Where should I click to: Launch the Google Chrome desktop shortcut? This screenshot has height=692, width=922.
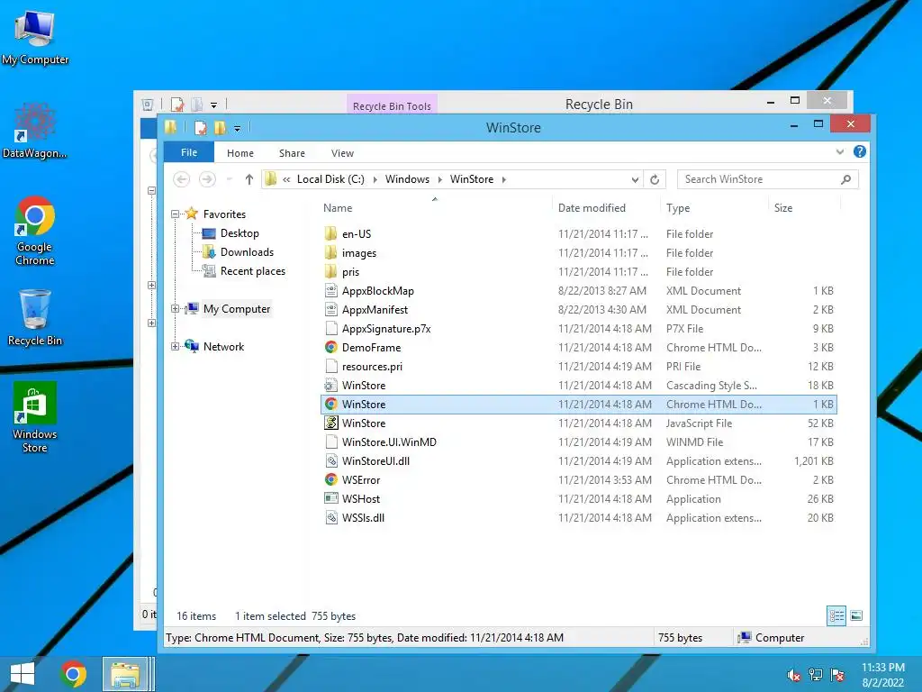(x=35, y=230)
